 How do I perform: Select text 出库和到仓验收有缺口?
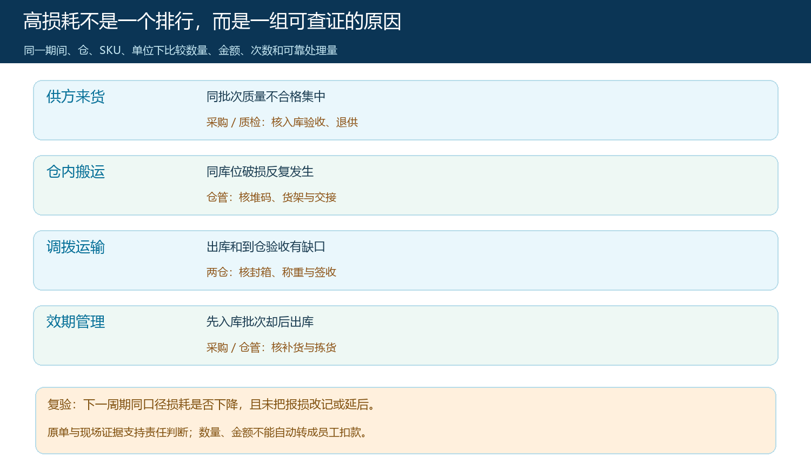click(x=266, y=247)
